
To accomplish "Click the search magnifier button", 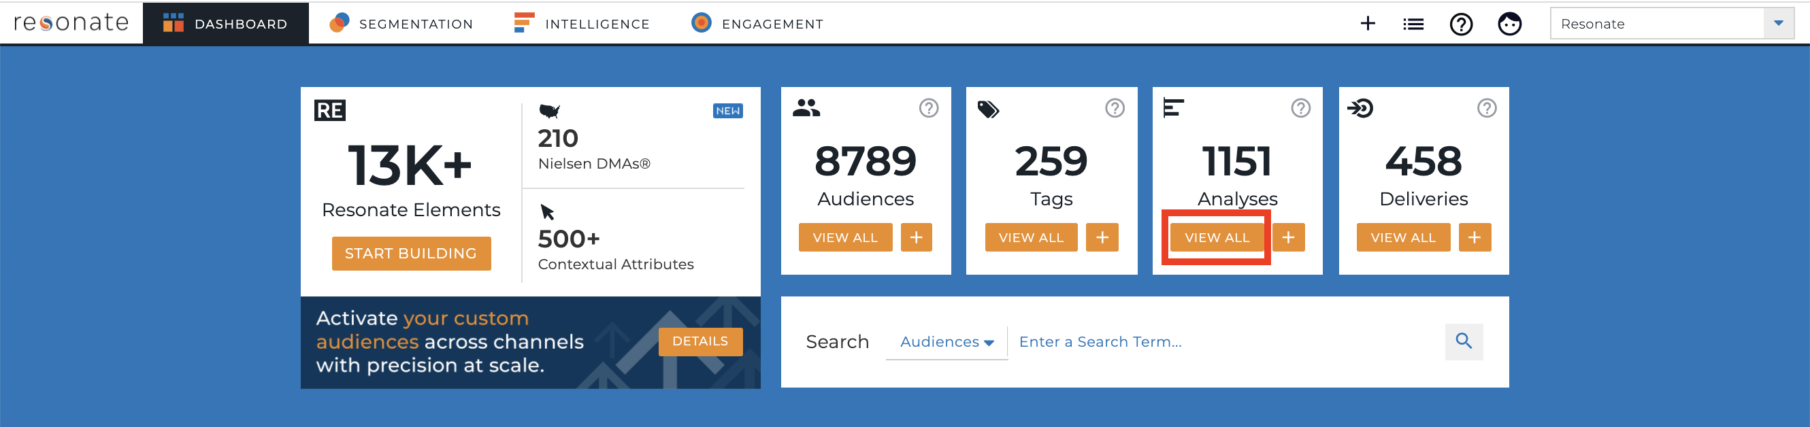I will (x=1464, y=341).
